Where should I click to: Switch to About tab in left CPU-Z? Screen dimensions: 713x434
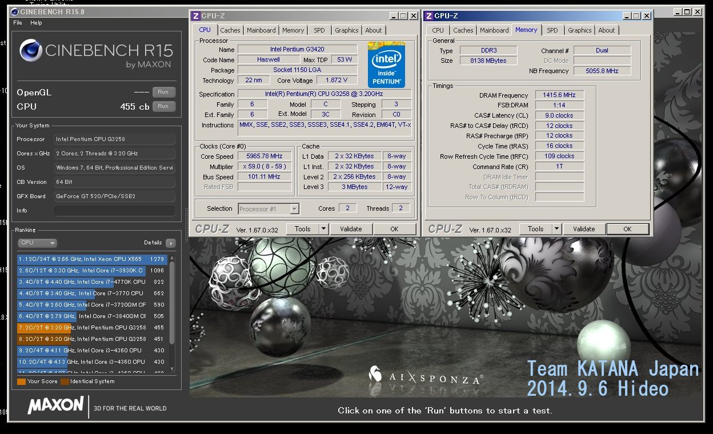(x=374, y=30)
